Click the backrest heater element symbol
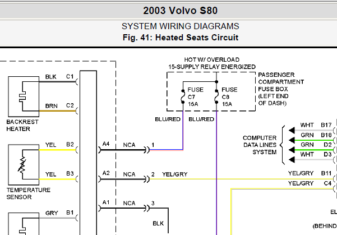Viewport: 337px width, 235px height. [22, 96]
